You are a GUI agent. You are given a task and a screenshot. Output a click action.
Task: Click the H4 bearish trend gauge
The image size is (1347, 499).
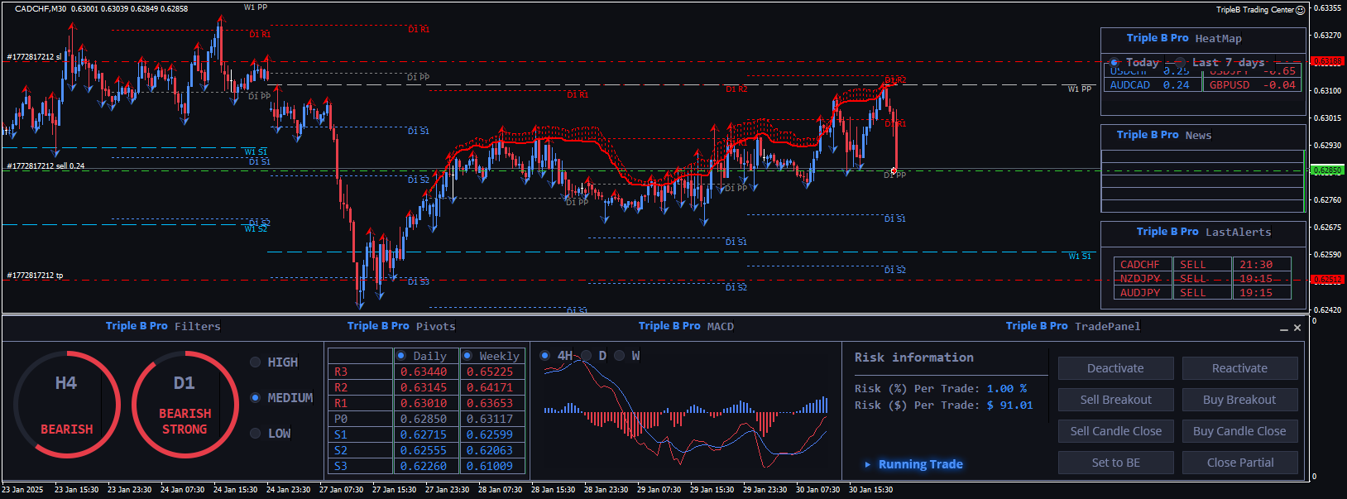pos(67,405)
